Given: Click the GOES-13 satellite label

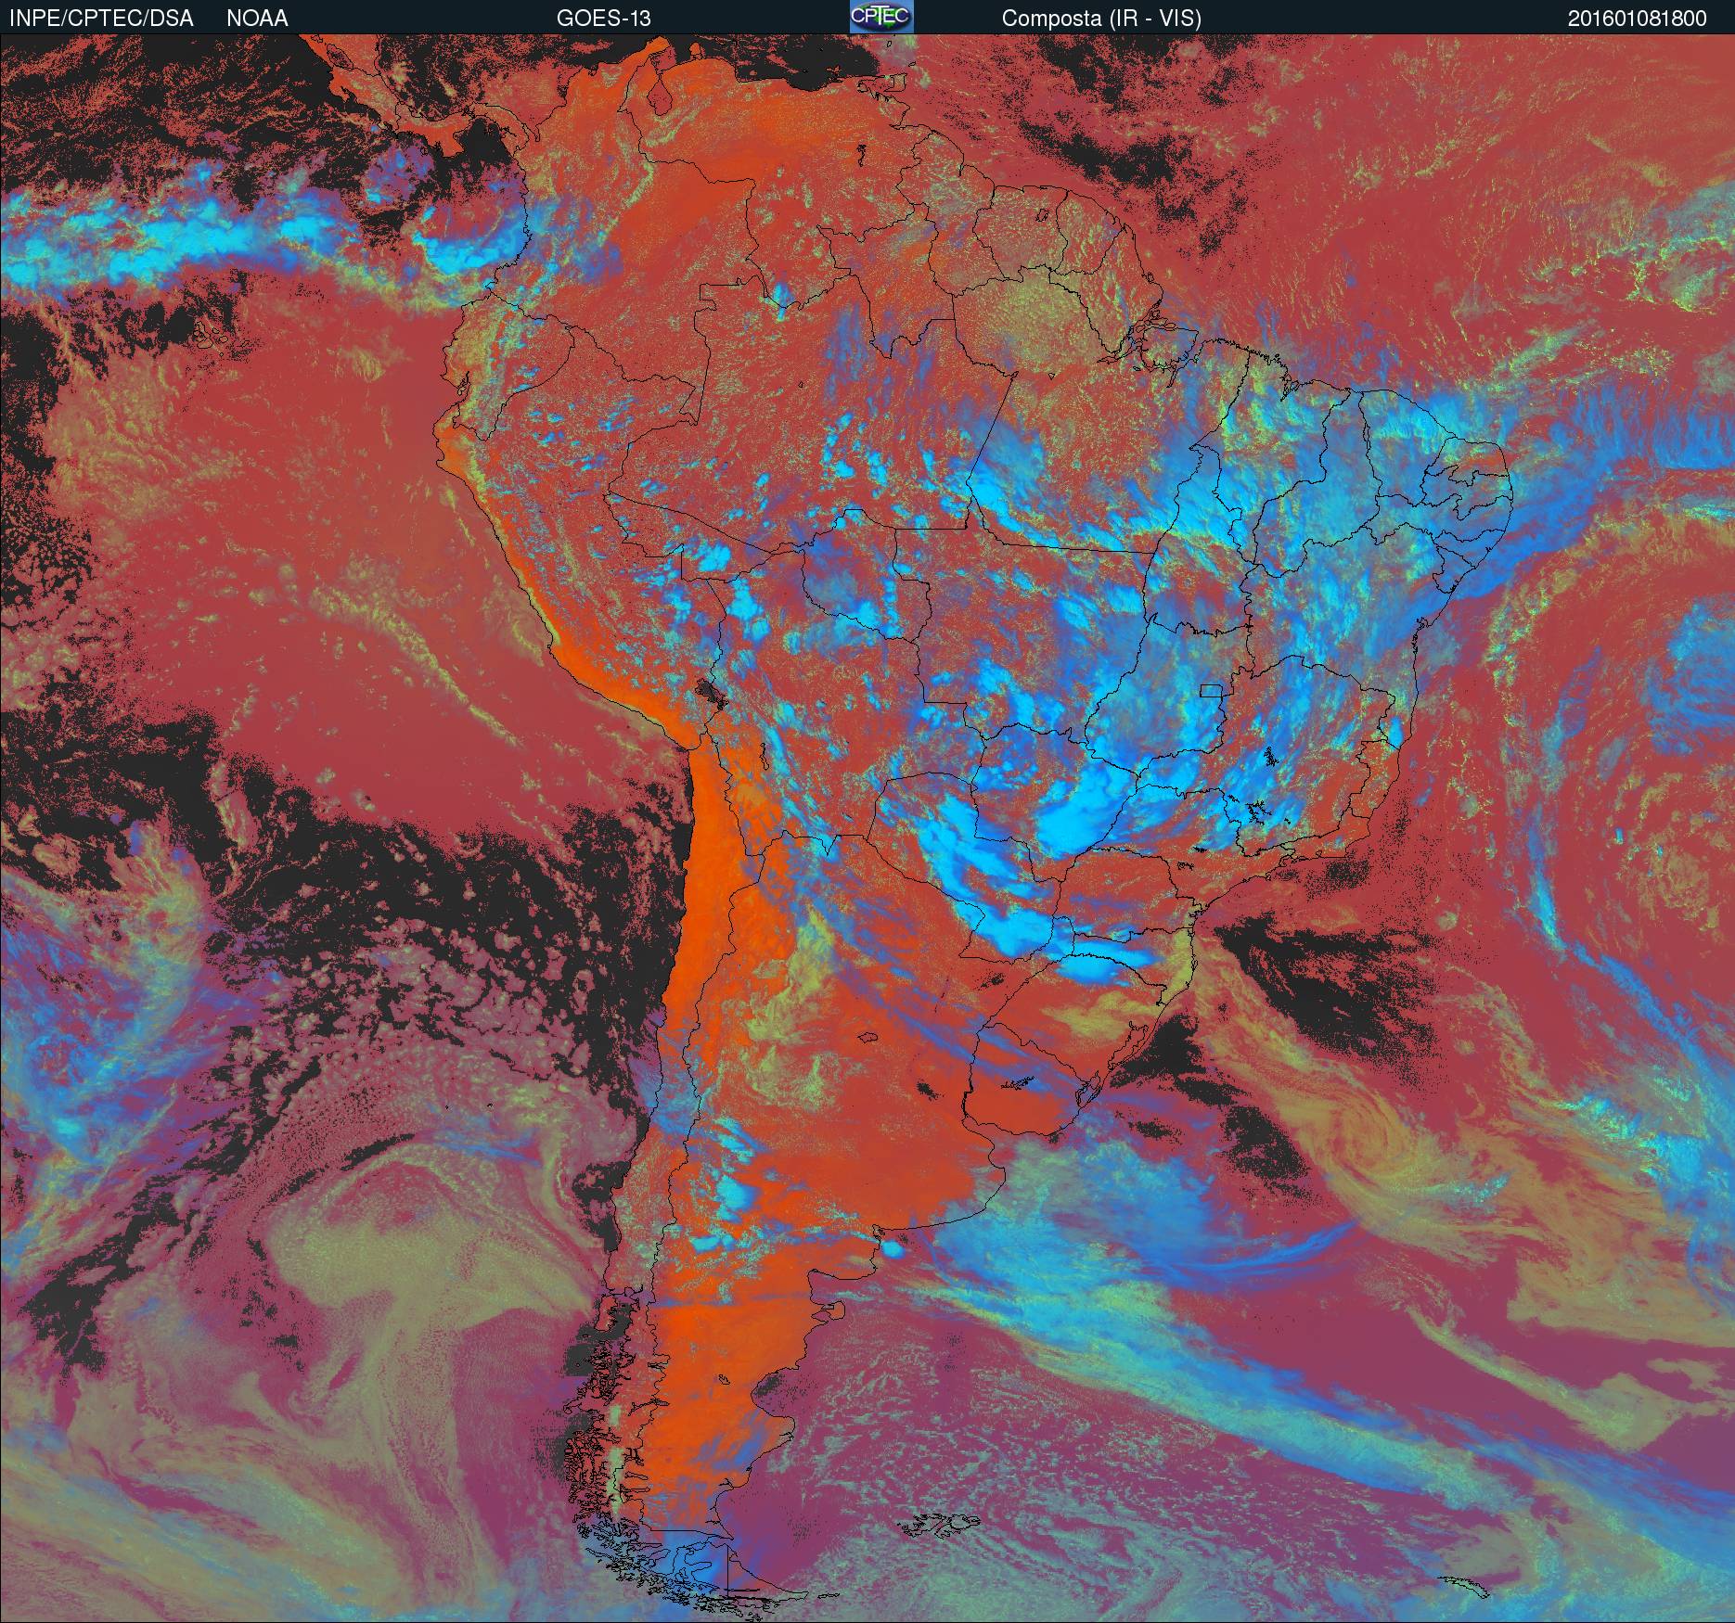Looking at the screenshot, I should pos(603,19).
